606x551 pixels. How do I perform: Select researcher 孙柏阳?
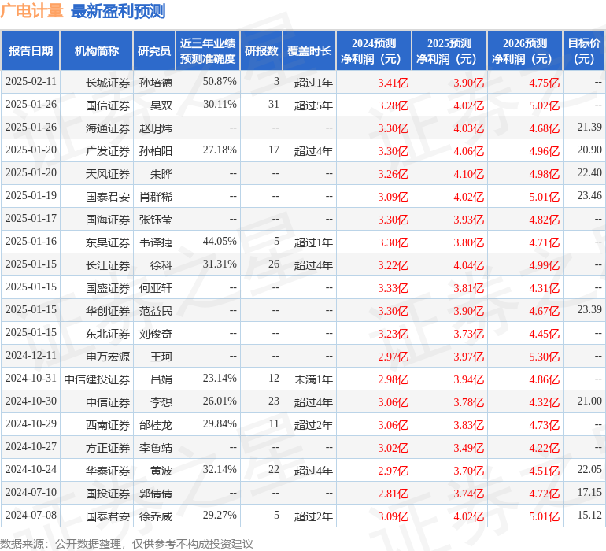[x=156, y=151]
